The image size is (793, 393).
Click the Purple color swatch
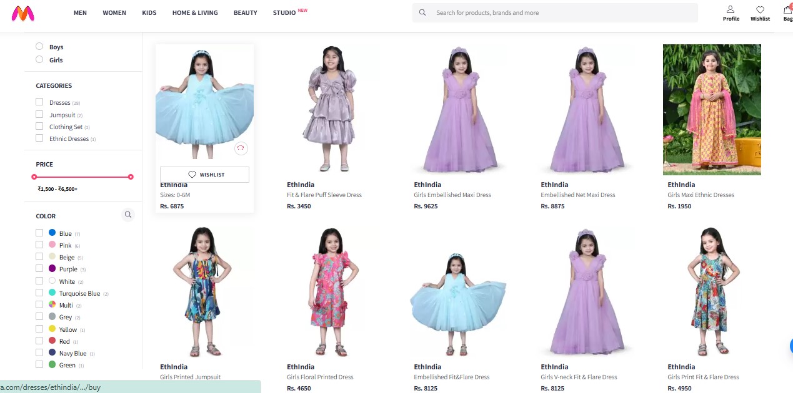(52, 268)
